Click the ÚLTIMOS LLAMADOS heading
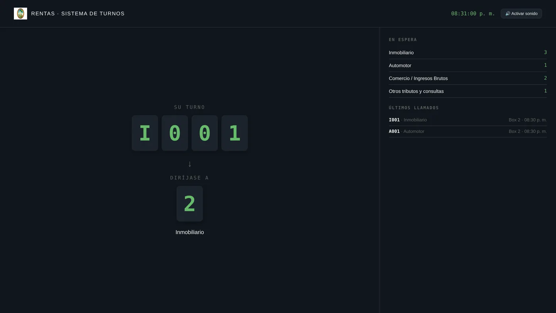 click(x=414, y=108)
